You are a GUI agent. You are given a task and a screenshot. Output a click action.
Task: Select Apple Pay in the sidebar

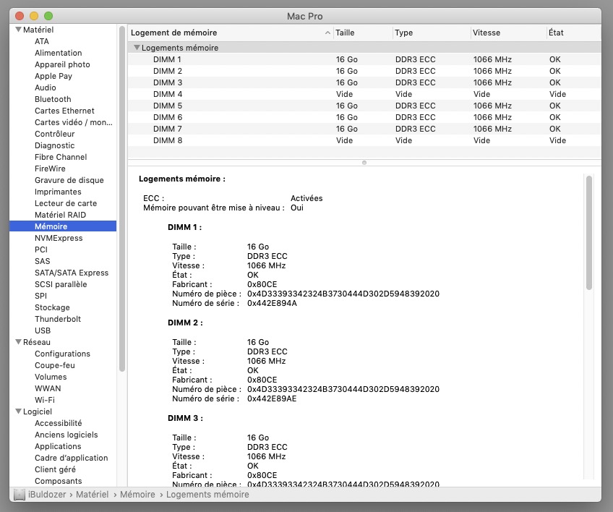click(x=53, y=76)
